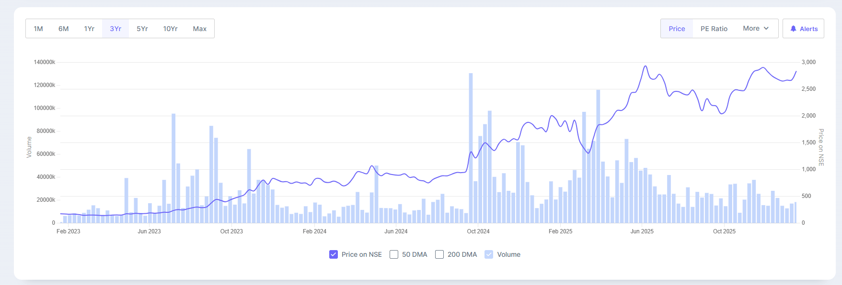Select the 1M time range
This screenshot has width=842, height=285.
[38, 29]
